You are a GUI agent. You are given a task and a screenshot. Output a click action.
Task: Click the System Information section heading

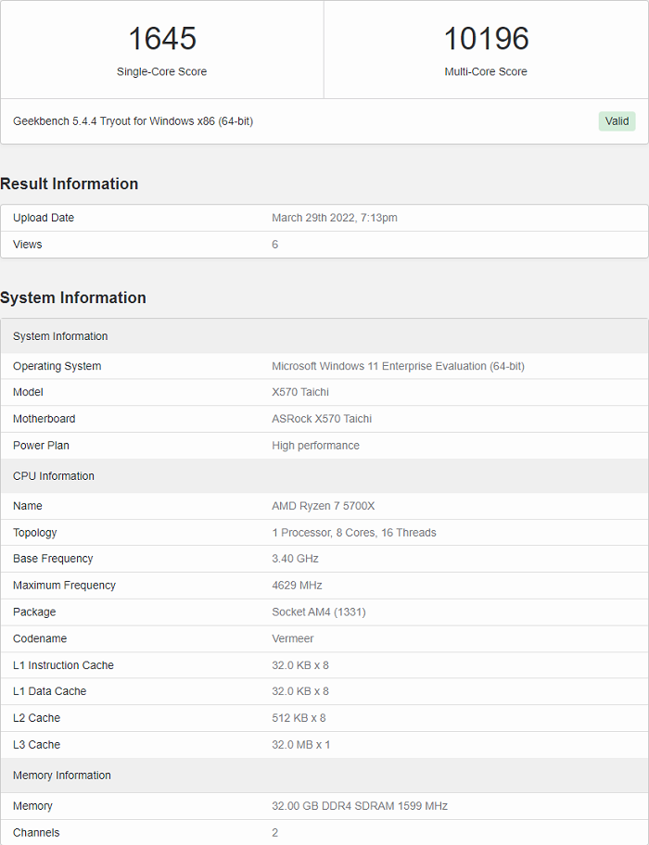pyautogui.click(x=73, y=297)
